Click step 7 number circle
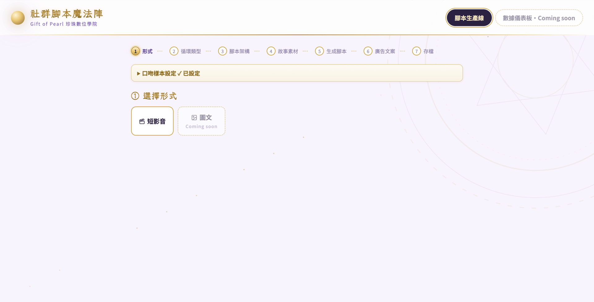The width and height of the screenshot is (594, 302). [x=416, y=51]
